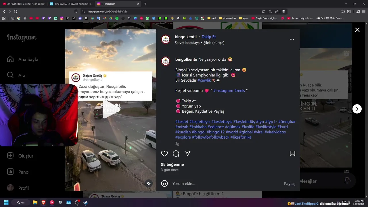Focus the Yorum ekle comment field
The height and width of the screenshot is (207, 368).
coord(226,183)
